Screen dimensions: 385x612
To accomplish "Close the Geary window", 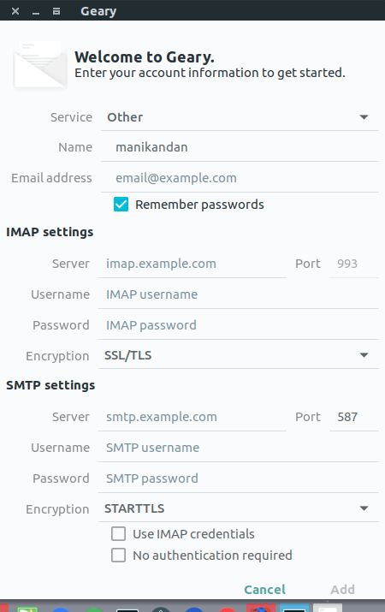I will [15, 11].
